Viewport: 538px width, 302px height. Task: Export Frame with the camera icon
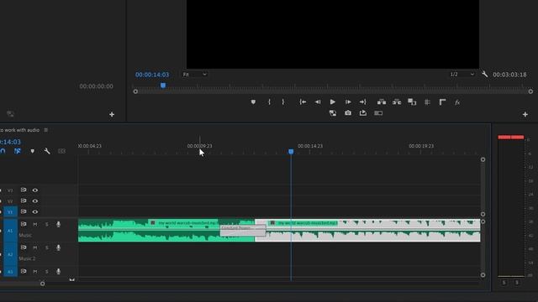click(x=348, y=113)
